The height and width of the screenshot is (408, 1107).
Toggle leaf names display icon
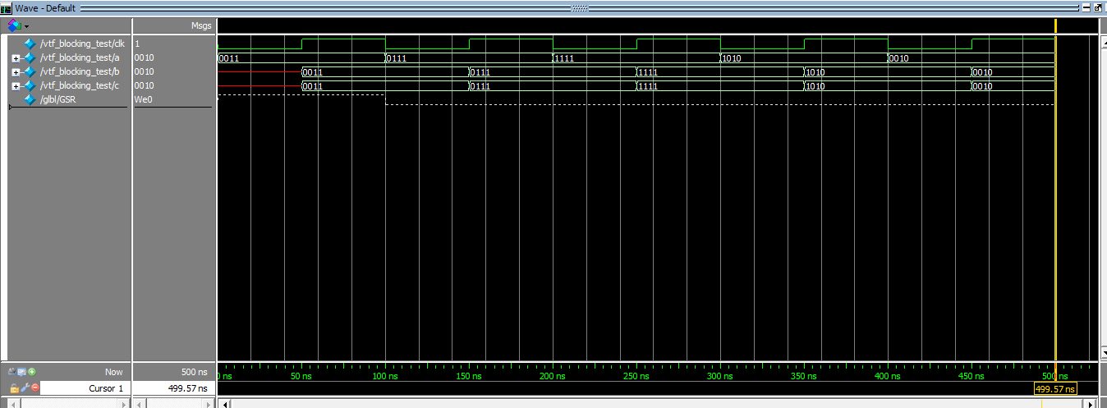coord(12,371)
